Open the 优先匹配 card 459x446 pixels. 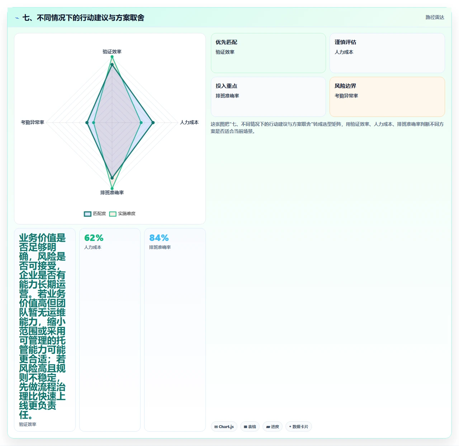coord(268,53)
